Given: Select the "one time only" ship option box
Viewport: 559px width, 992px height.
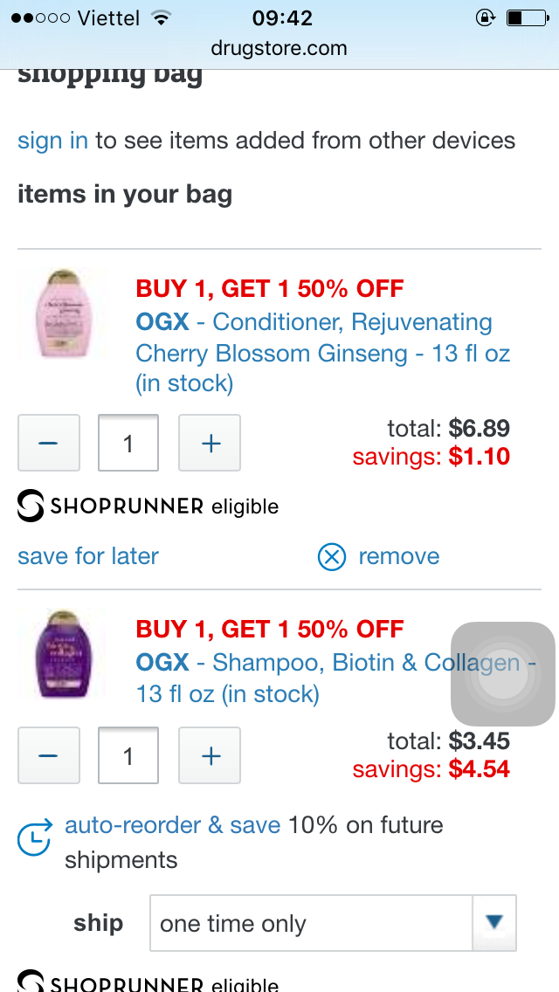Looking at the screenshot, I should coord(311,923).
